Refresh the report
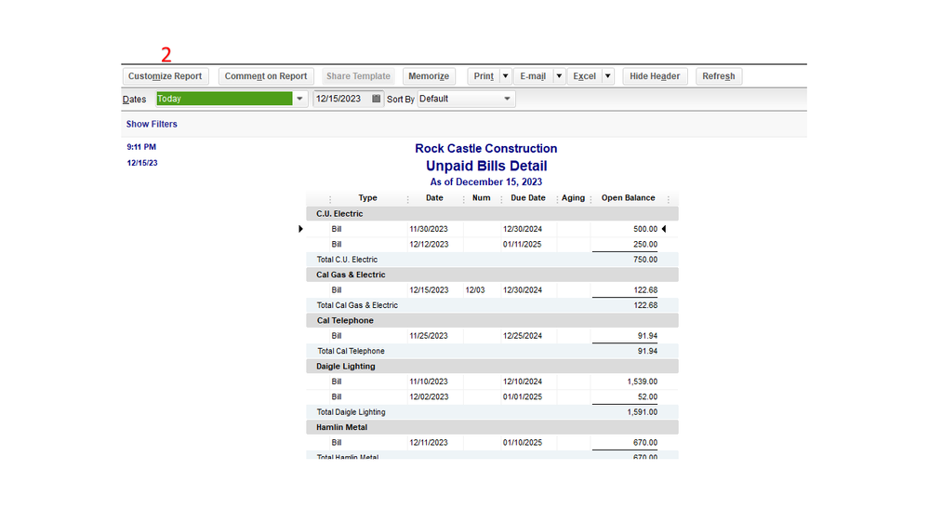This screenshot has width=929, height=523. [x=719, y=76]
